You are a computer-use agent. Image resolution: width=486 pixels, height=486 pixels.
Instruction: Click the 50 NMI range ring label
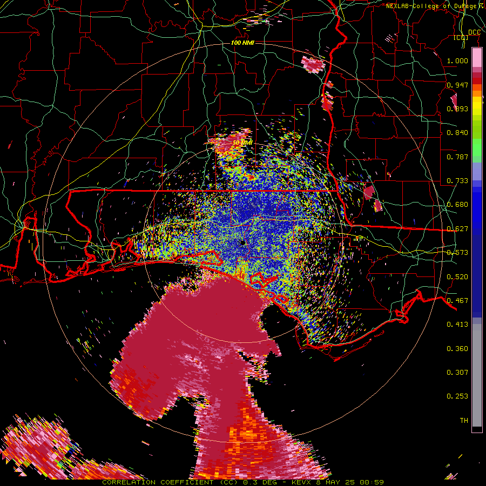point(242,143)
